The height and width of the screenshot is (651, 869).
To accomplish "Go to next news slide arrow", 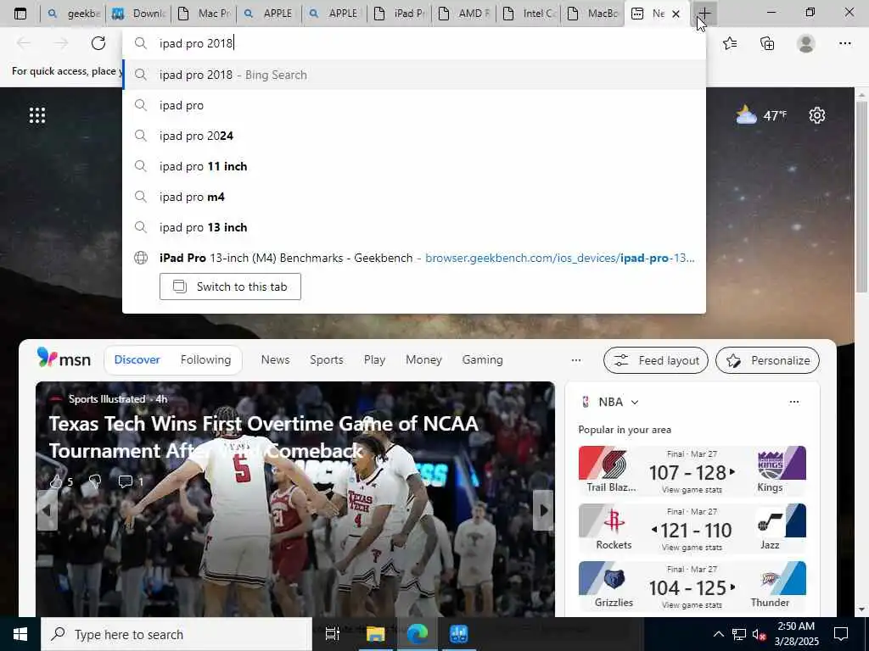I will coord(543,509).
